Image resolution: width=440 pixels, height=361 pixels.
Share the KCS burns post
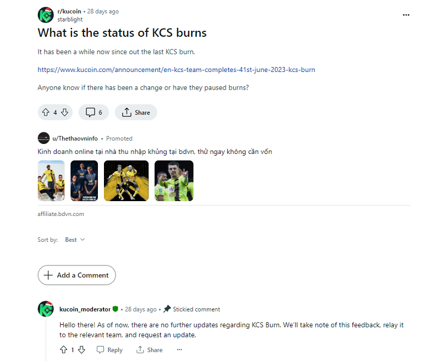[x=136, y=113]
